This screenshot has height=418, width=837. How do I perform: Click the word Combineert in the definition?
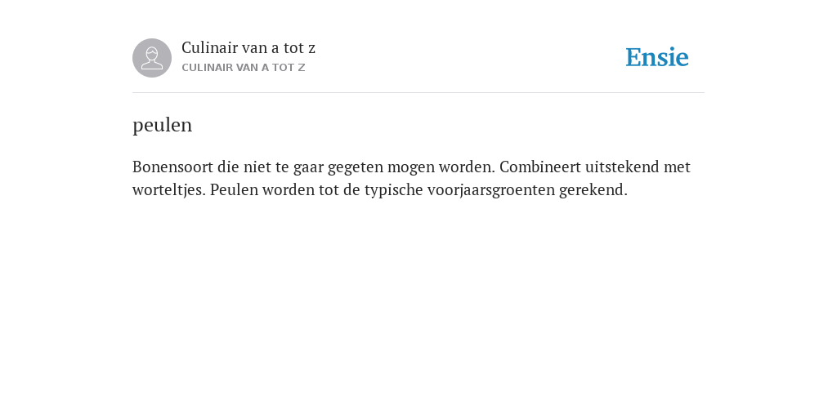point(540,167)
